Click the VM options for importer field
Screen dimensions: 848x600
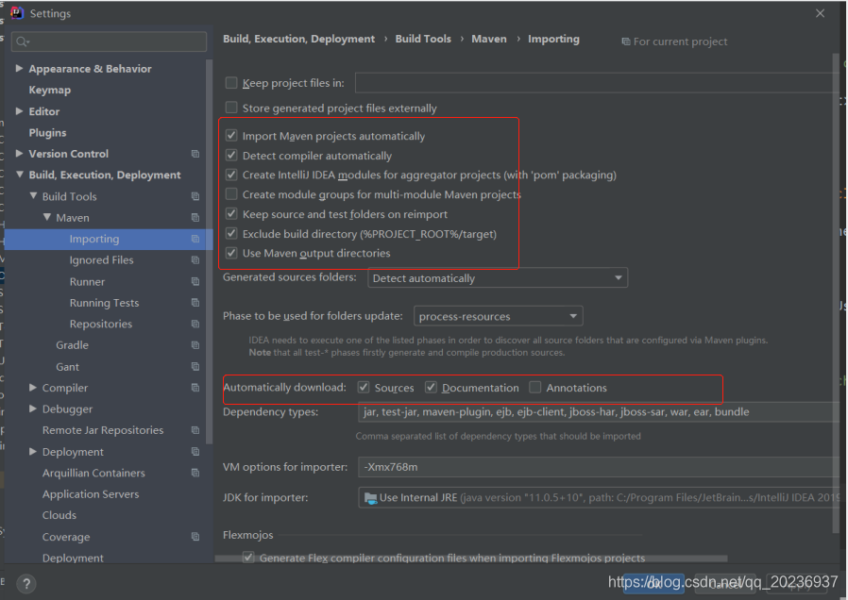pos(599,467)
